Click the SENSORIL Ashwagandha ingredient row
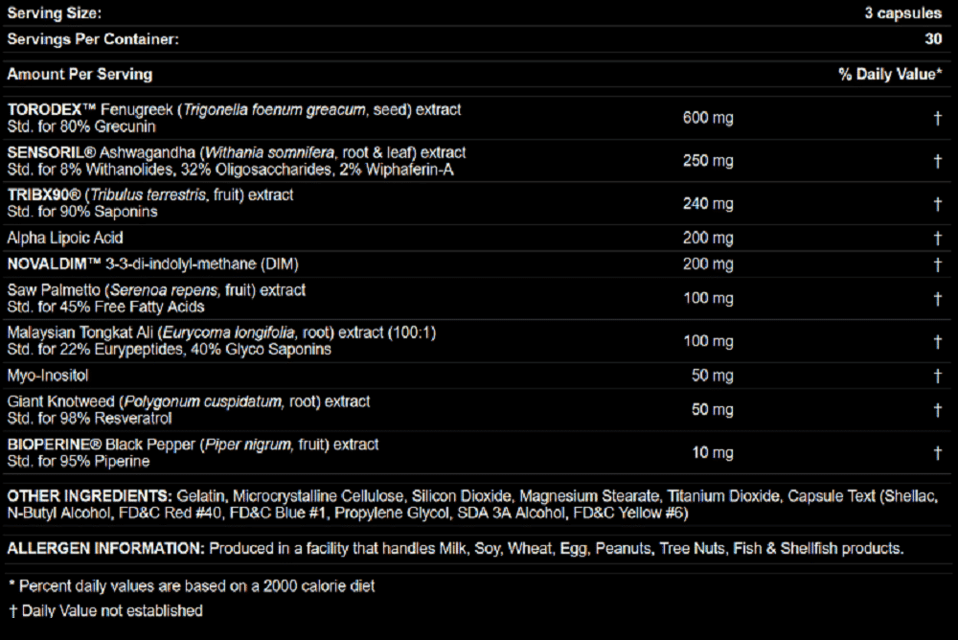The image size is (958, 640). pyautogui.click(x=476, y=161)
